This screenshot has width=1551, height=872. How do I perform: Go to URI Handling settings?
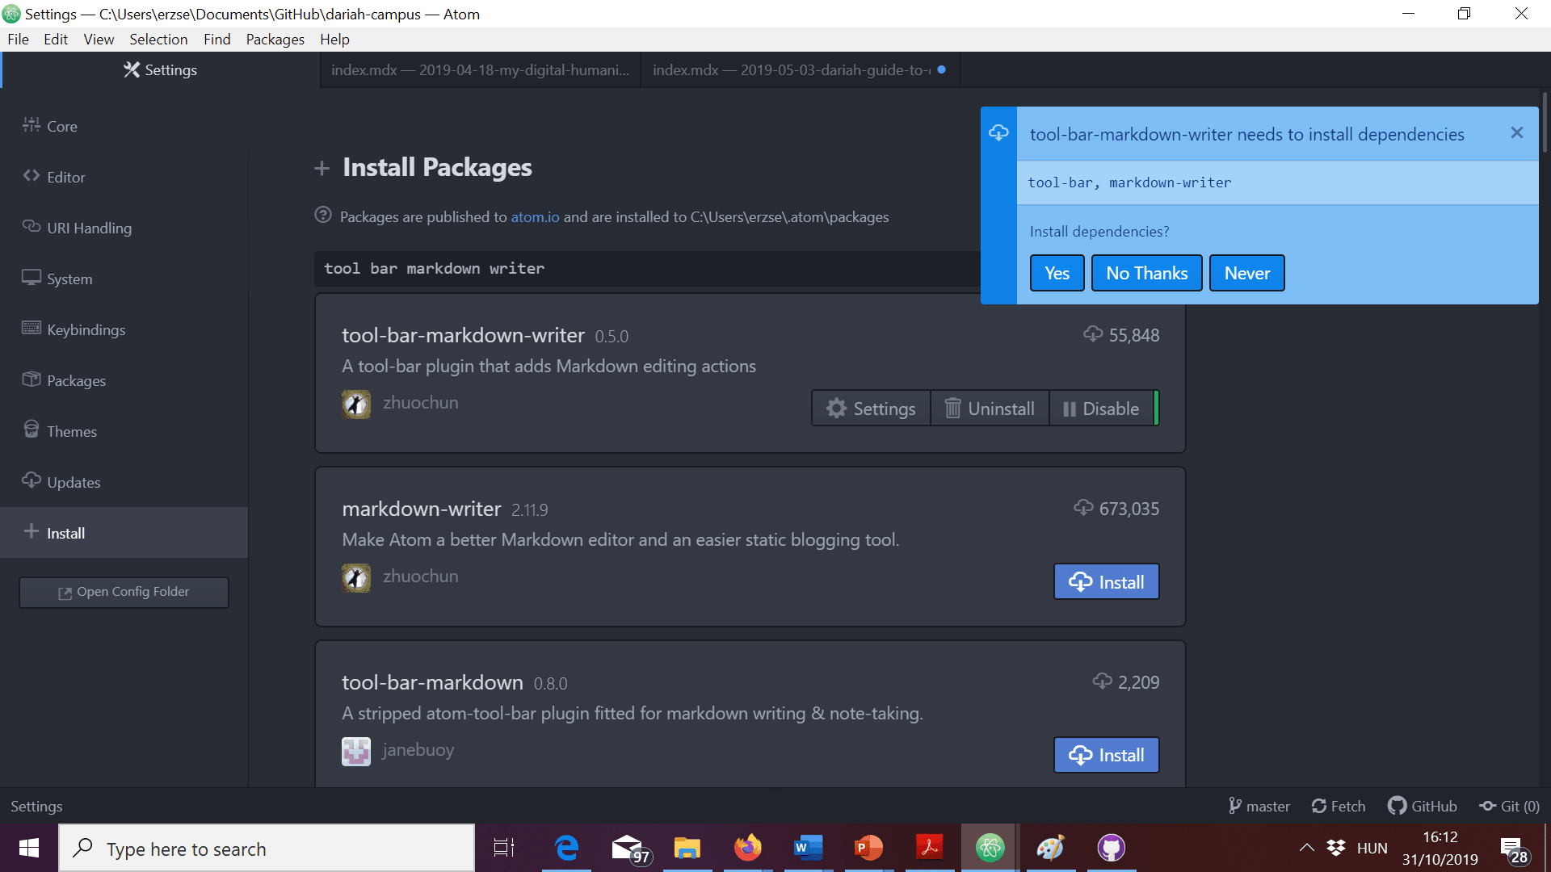coord(88,228)
